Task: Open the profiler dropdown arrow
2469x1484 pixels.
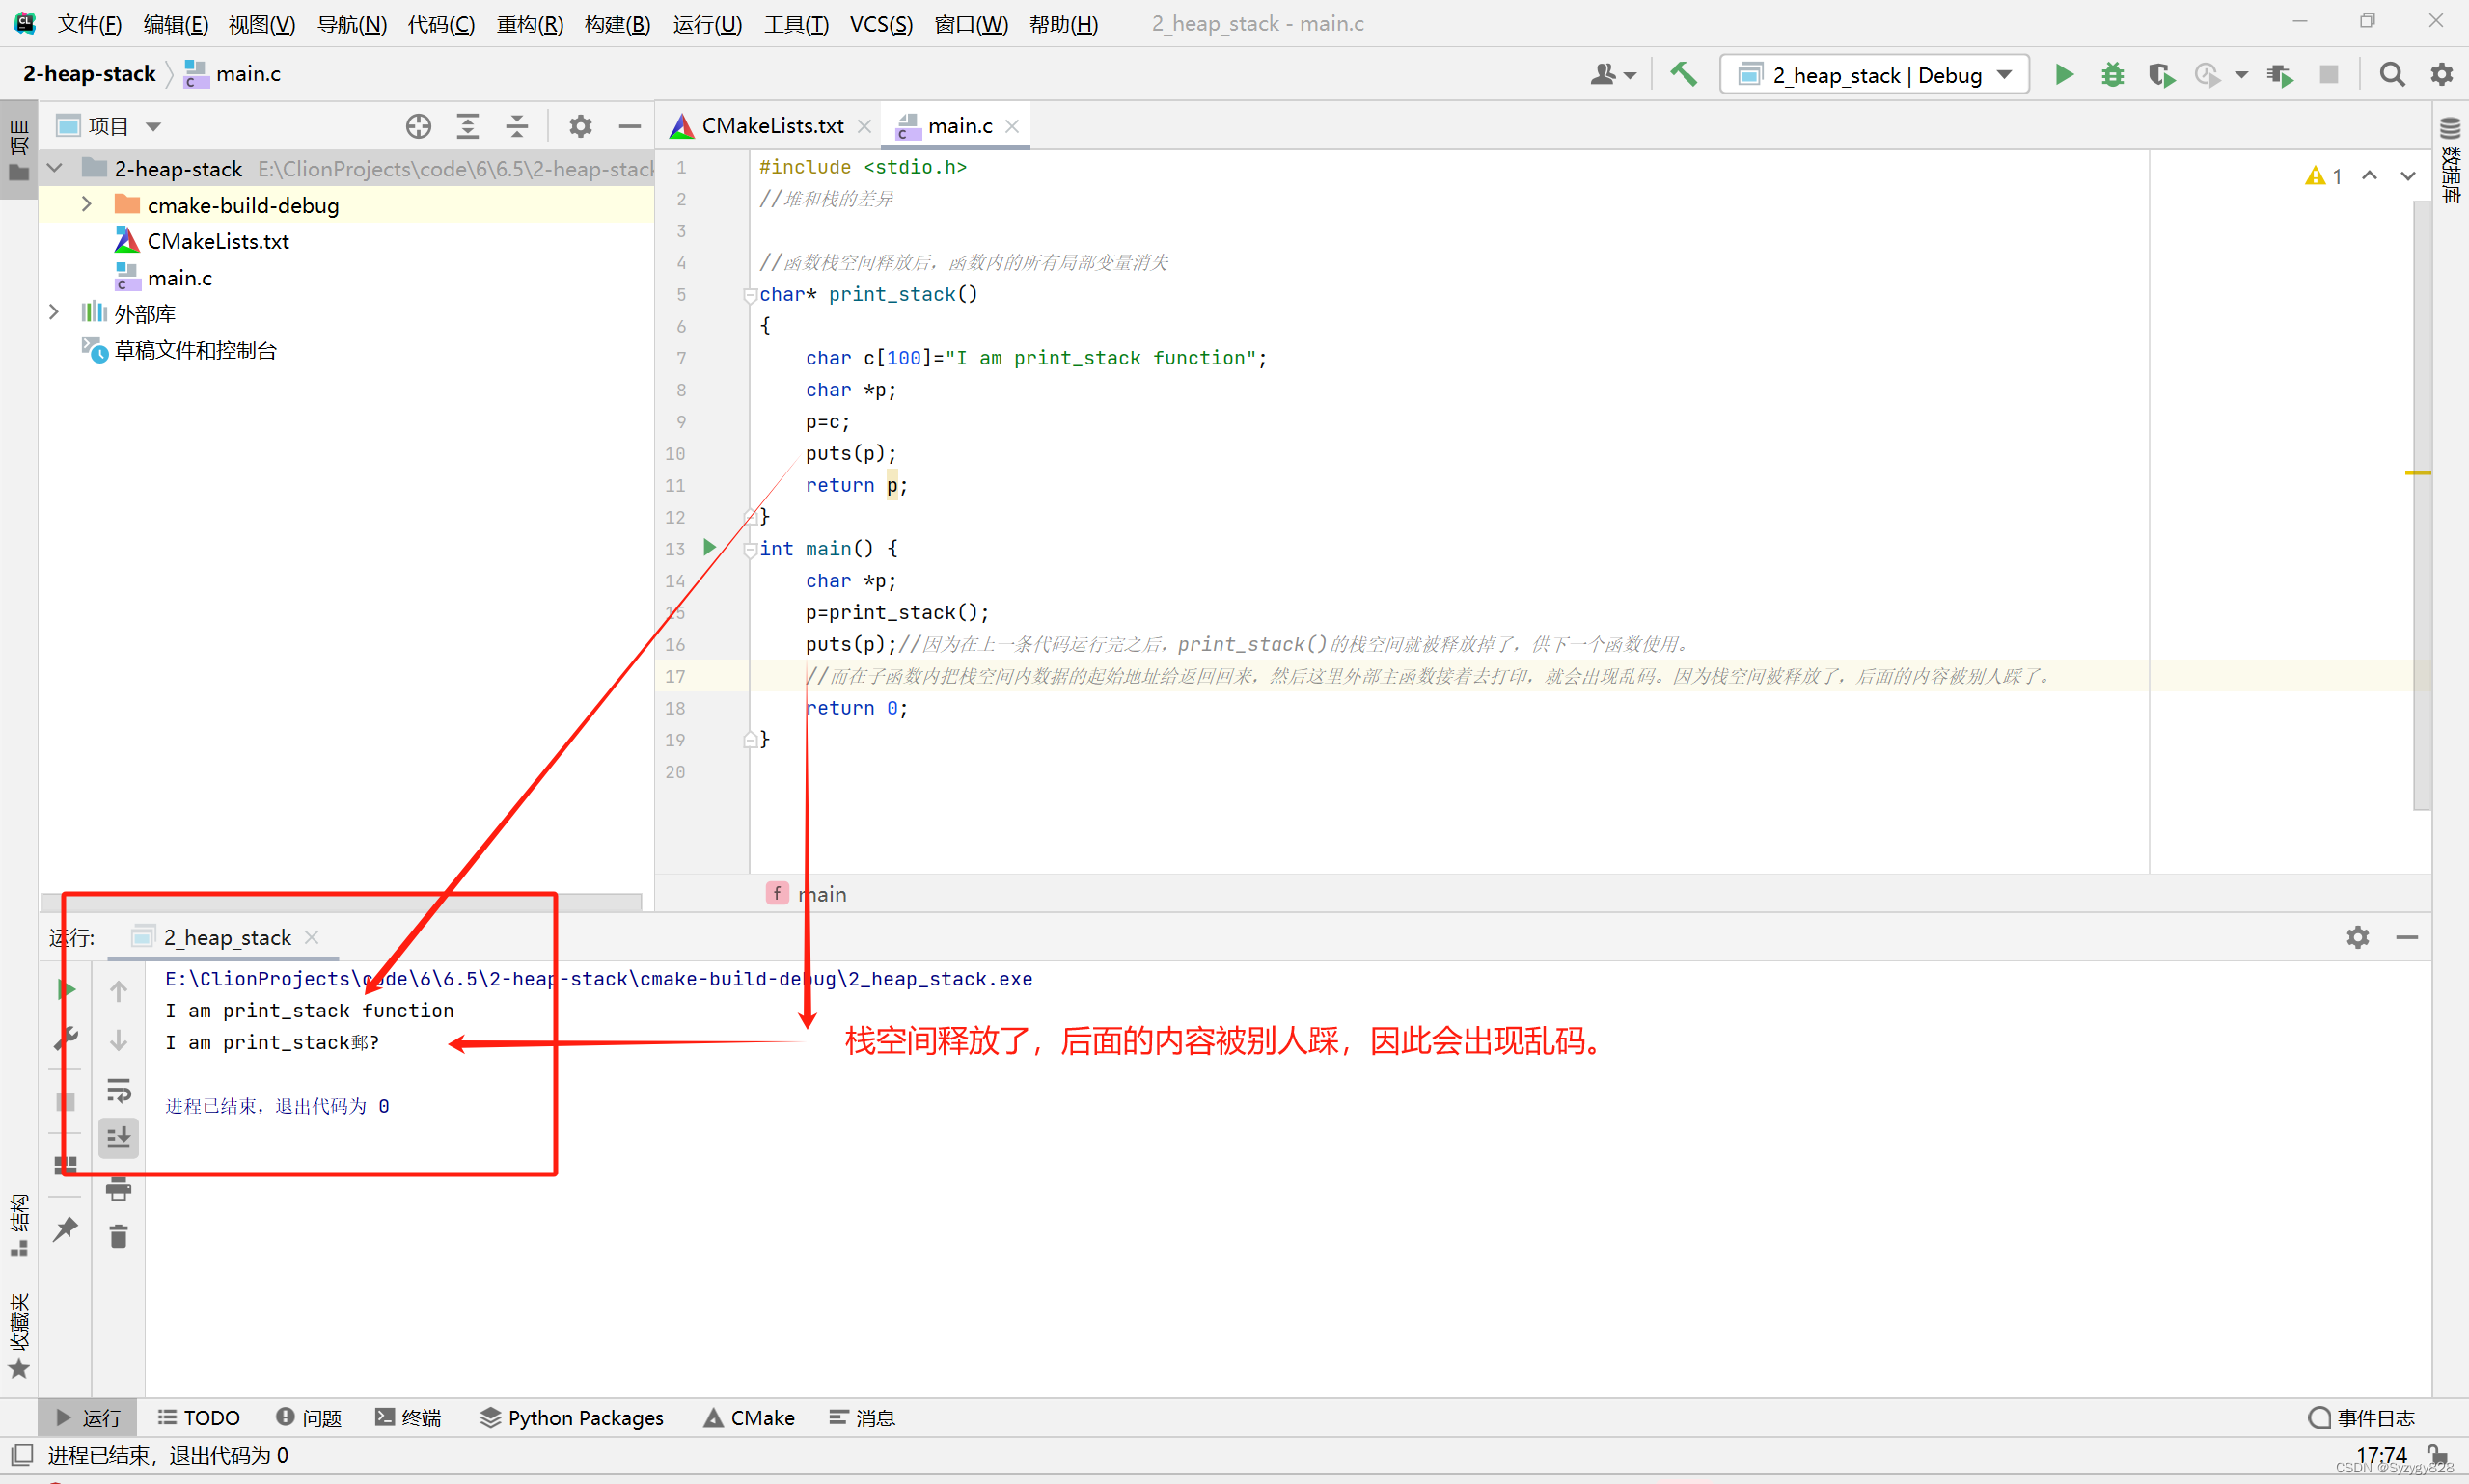Action: pyautogui.click(x=2242, y=75)
